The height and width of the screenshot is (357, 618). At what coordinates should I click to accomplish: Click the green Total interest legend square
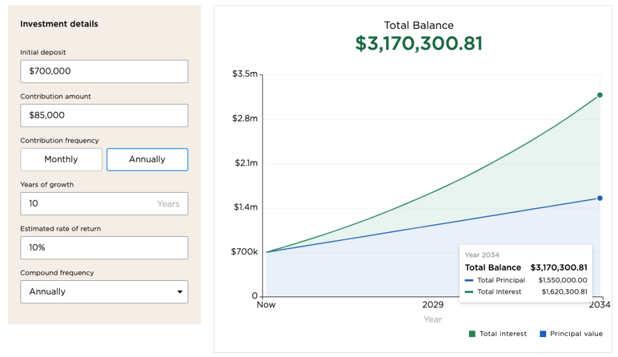pyautogui.click(x=472, y=334)
